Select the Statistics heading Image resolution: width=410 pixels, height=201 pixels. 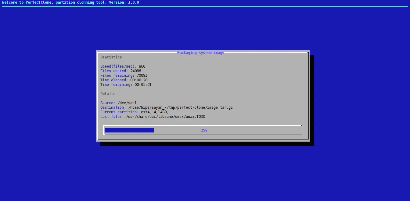coord(111,57)
